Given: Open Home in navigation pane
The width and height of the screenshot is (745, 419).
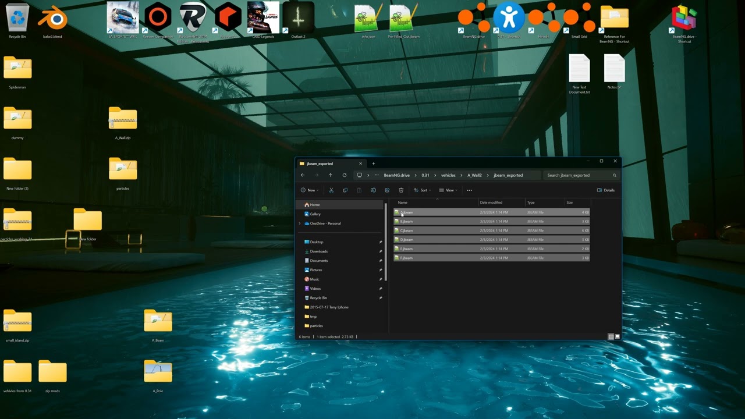Looking at the screenshot, I should [x=340, y=205].
